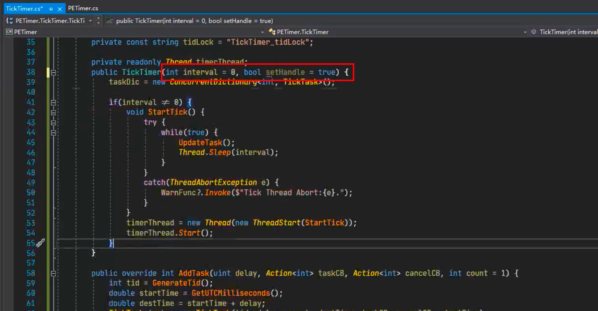Click the timerThread field declaration on line 37
The image size is (598, 311).
(220, 61)
